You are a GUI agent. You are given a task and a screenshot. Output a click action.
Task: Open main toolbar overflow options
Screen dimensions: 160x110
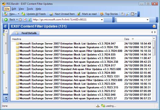tap(139, 14)
